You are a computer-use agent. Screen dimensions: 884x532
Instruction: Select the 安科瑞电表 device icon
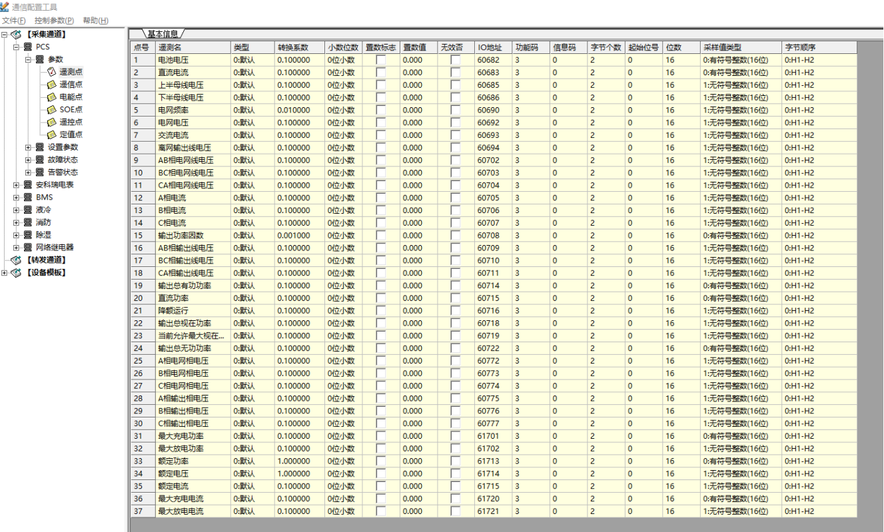coord(28,185)
